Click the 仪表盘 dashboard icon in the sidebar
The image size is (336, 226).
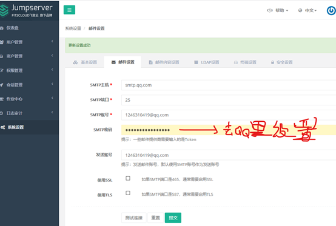pos(2,28)
